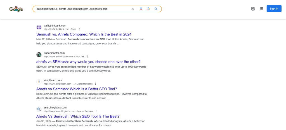Open more options for trafficthinktank.com result
The image size is (286, 130).
coord(79,29)
